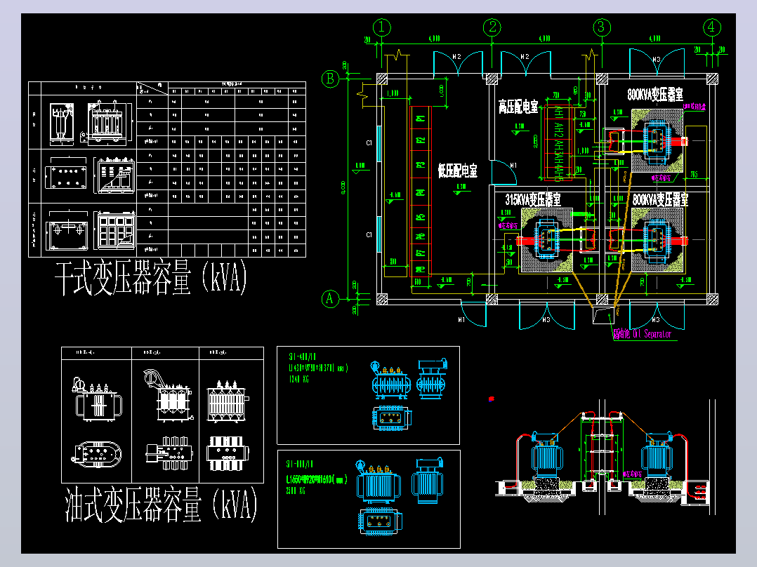This screenshot has height=567, width=757.
Task: Click the L1650 dimension spec text
Action: tap(317, 480)
